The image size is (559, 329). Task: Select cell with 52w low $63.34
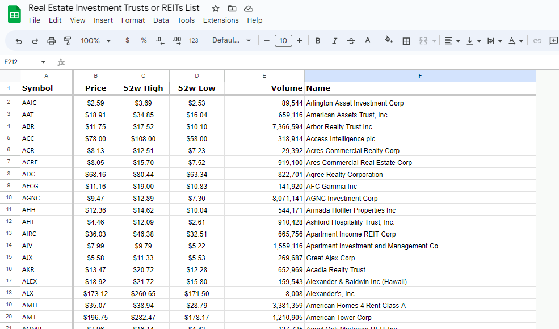(197, 174)
